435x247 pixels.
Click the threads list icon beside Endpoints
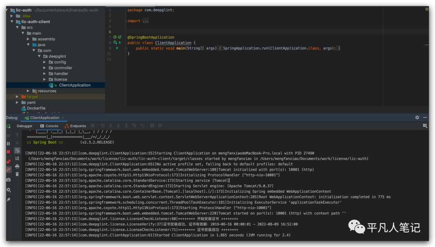93,126
